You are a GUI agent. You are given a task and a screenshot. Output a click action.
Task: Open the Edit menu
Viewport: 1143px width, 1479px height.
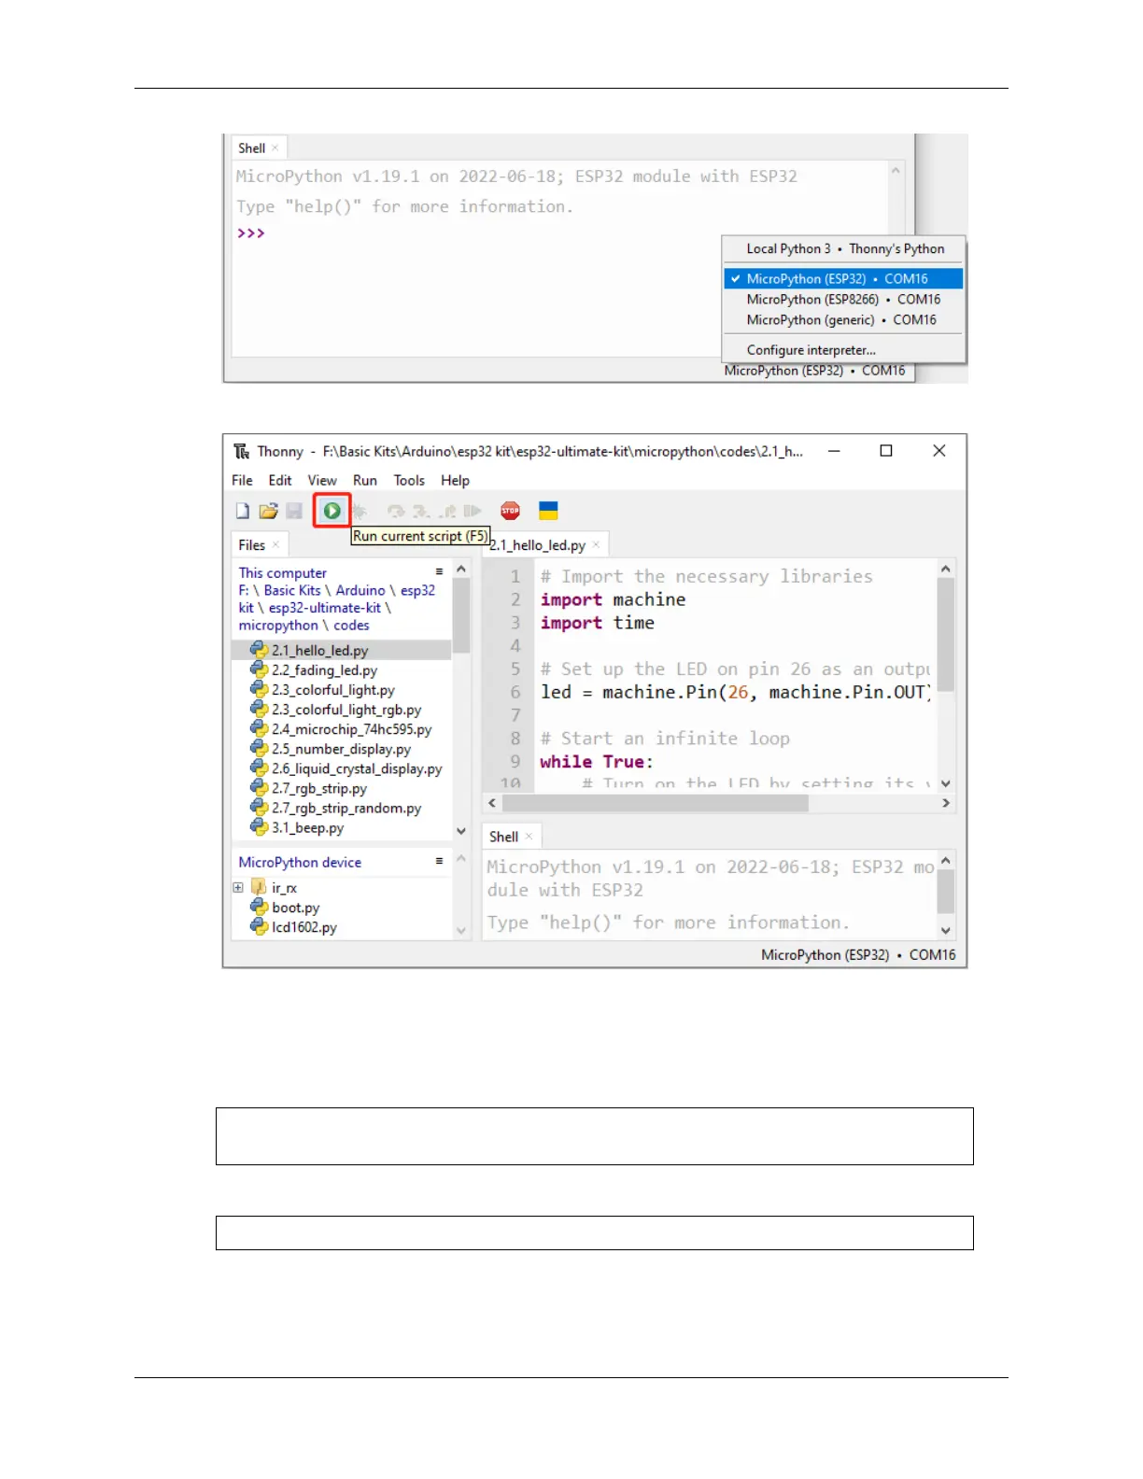[x=280, y=480]
